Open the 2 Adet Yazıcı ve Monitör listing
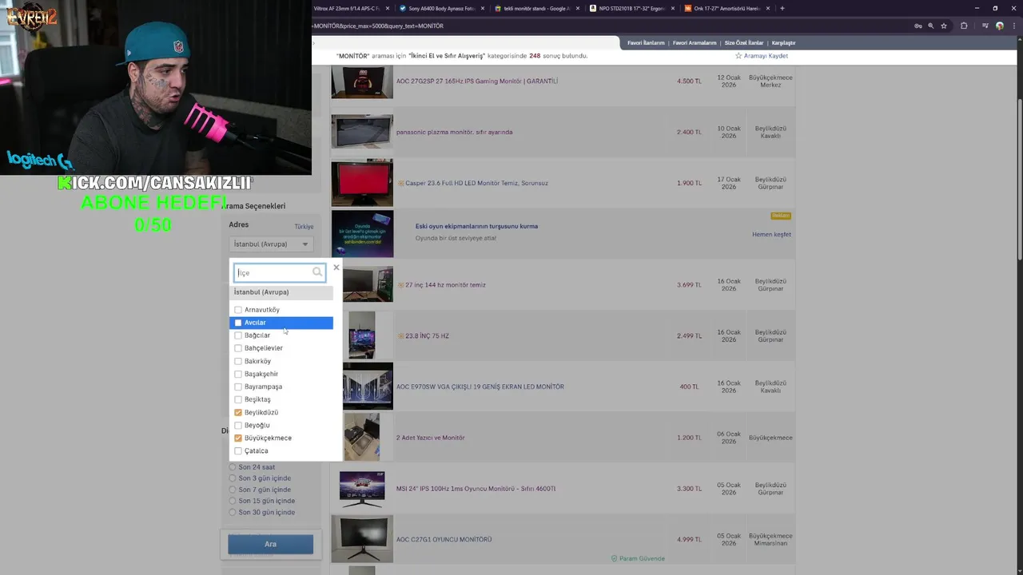This screenshot has width=1023, height=575. click(x=431, y=438)
